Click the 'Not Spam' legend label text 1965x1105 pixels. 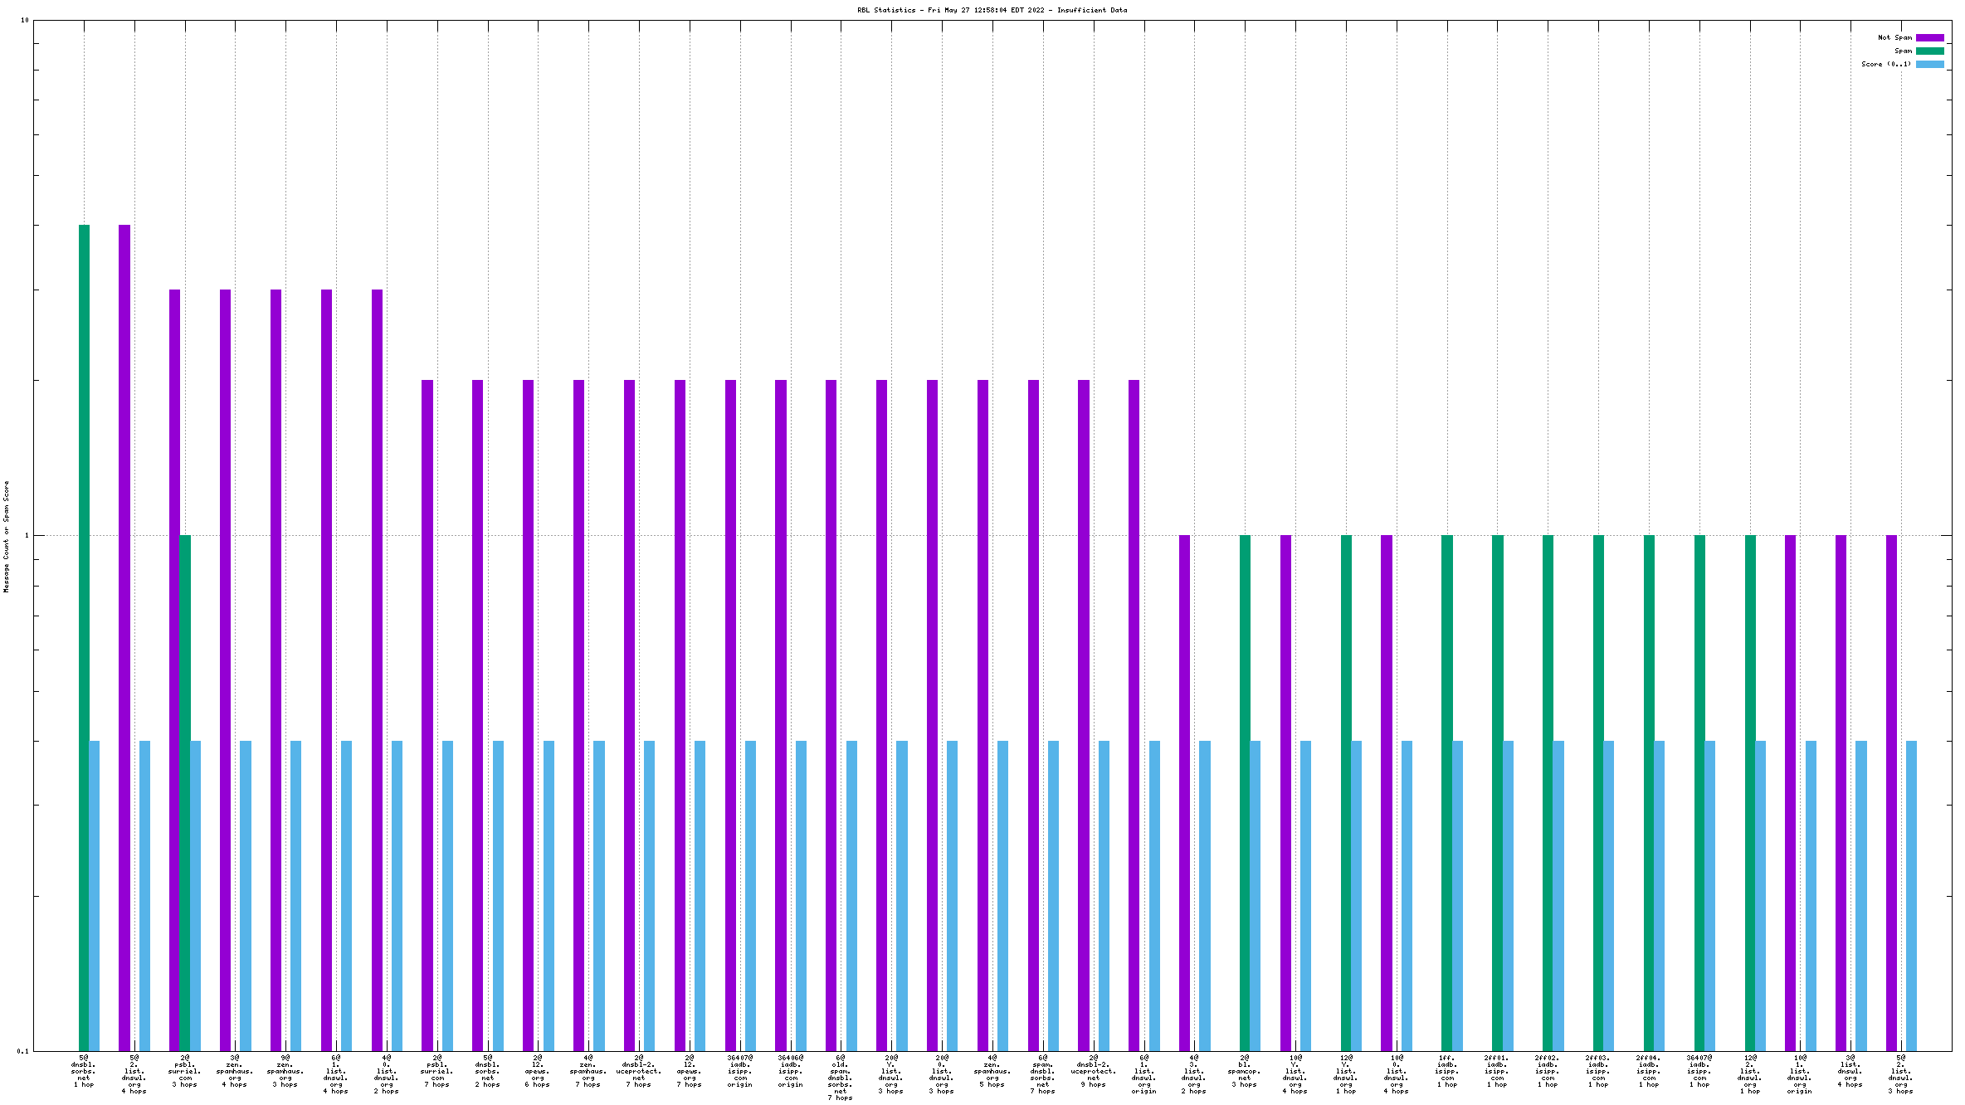(x=1894, y=37)
